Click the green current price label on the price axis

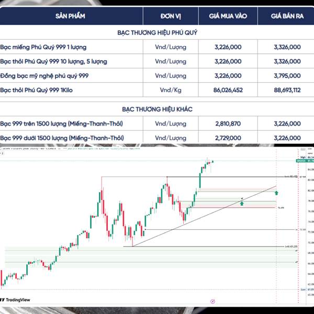click(x=305, y=161)
